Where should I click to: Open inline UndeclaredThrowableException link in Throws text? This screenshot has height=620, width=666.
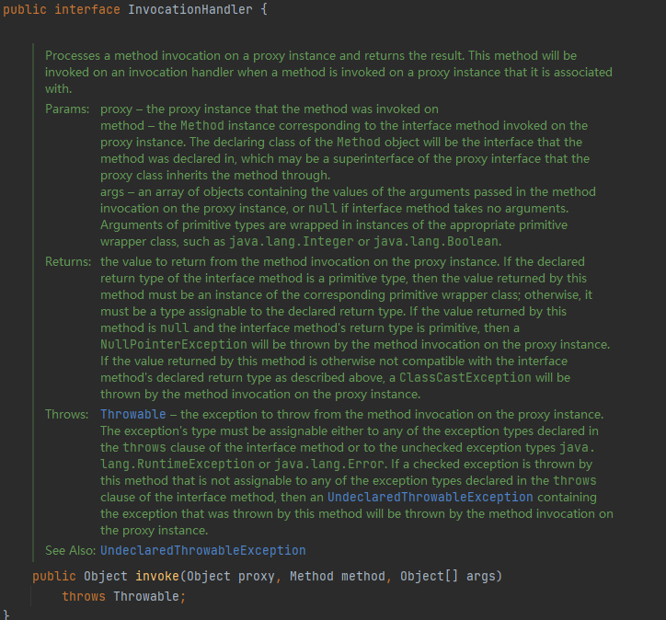[x=431, y=498]
